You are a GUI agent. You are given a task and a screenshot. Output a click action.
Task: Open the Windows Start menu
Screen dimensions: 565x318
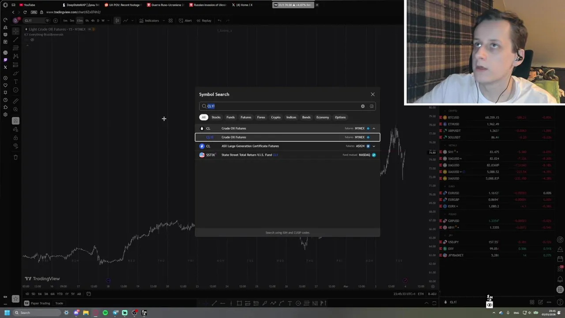(x=7, y=313)
